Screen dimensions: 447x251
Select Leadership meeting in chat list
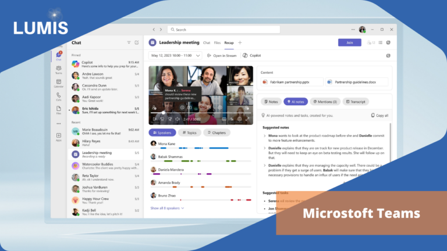(105, 155)
